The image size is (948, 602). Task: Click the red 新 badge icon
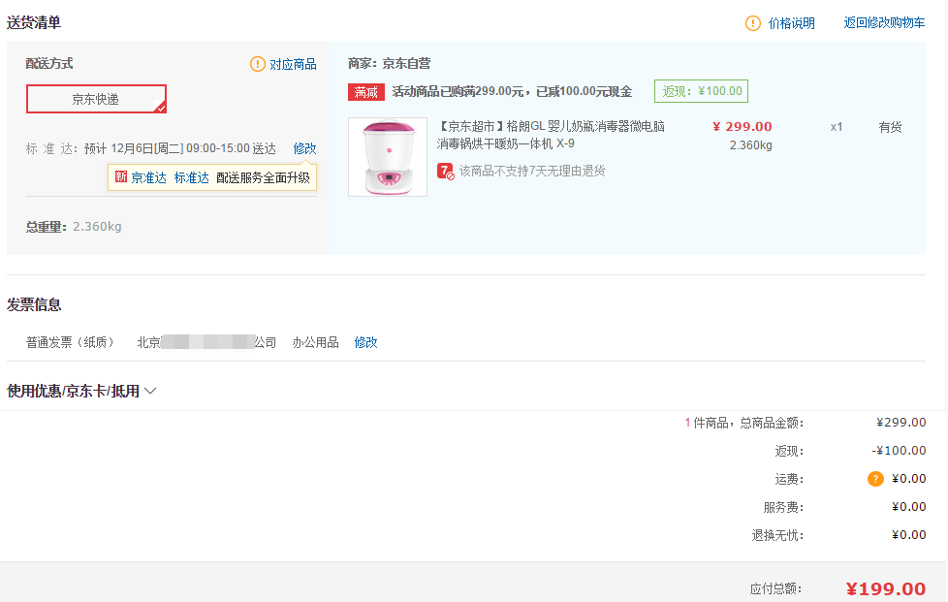pos(121,176)
